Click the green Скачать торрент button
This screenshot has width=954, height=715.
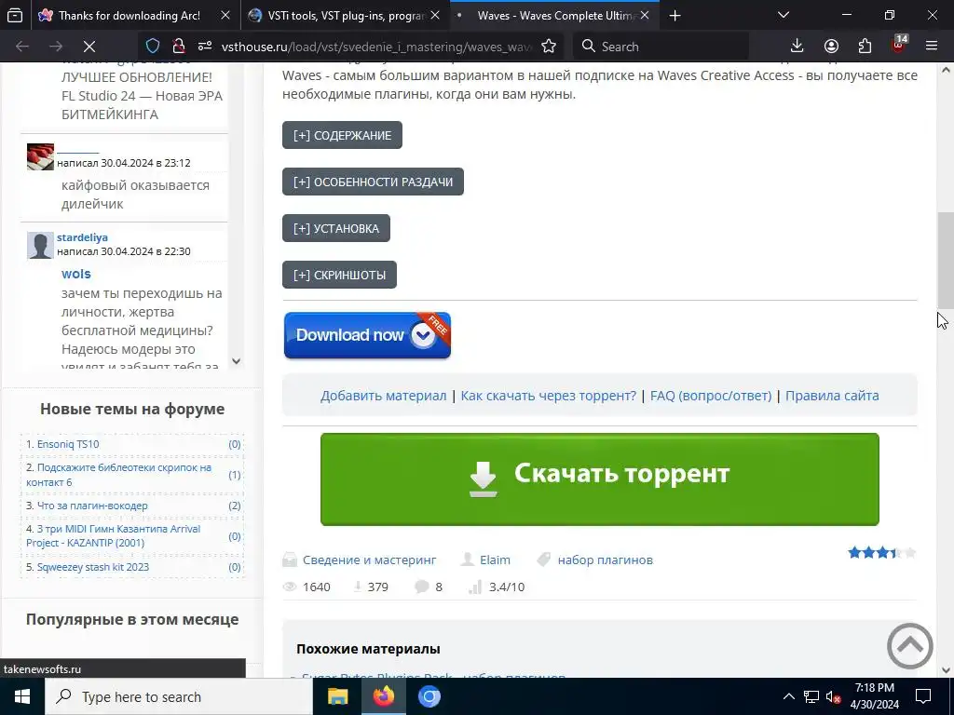coord(599,479)
